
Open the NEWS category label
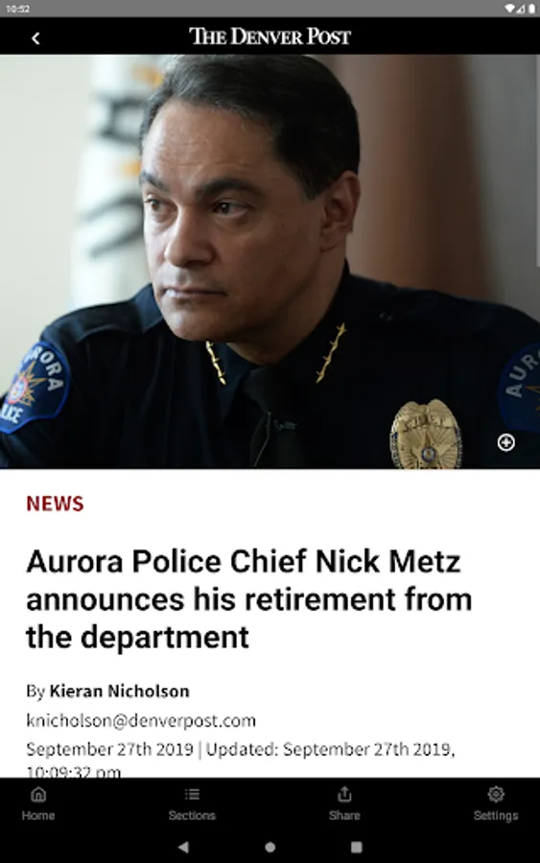tap(55, 503)
